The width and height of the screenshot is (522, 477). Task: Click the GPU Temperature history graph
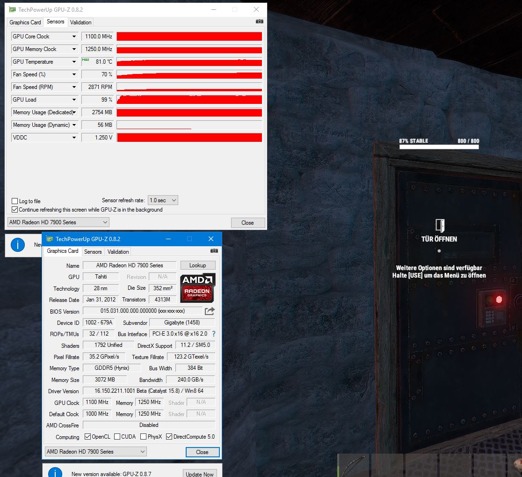click(x=189, y=62)
